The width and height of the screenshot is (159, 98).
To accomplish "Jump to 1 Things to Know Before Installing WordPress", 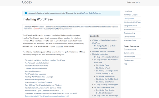I will click(x=104, y=42).
